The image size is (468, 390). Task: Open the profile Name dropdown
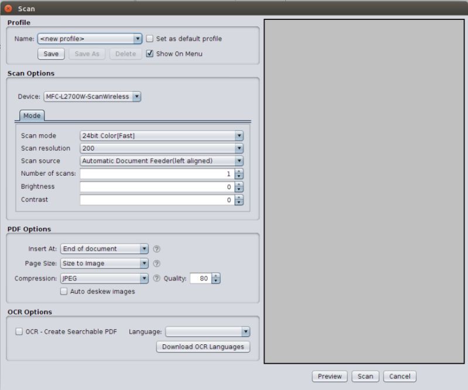tap(90, 39)
